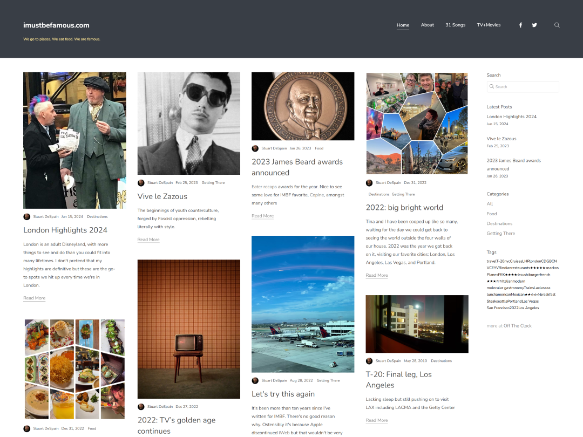Select the Destinations category in the sidebar

[499, 223]
